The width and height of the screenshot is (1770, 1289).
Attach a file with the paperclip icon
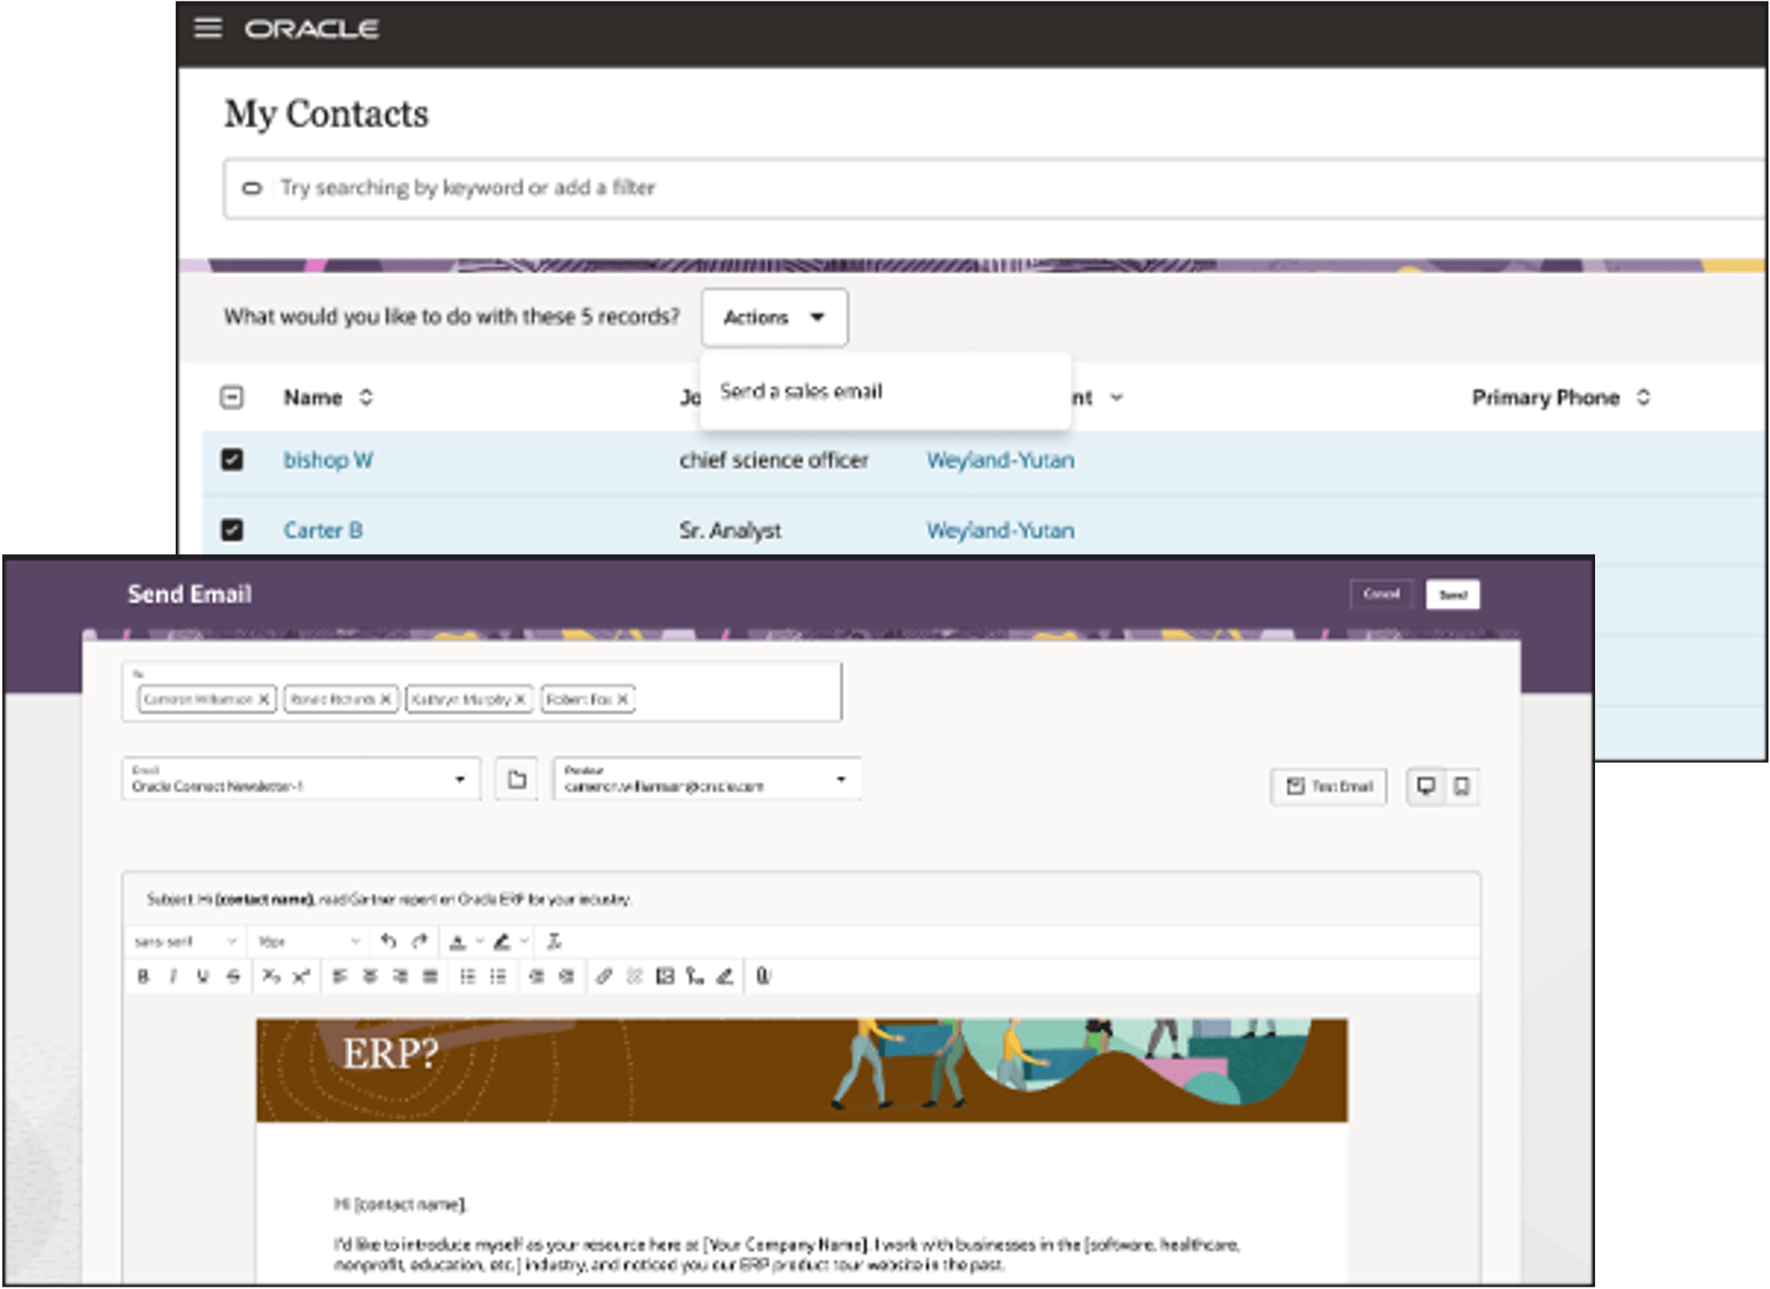tap(763, 976)
